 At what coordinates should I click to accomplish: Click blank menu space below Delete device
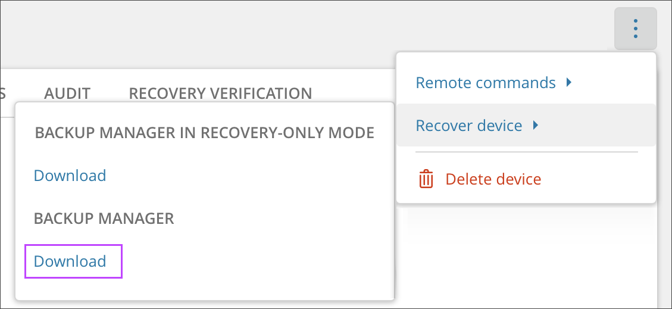[x=526, y=196]
